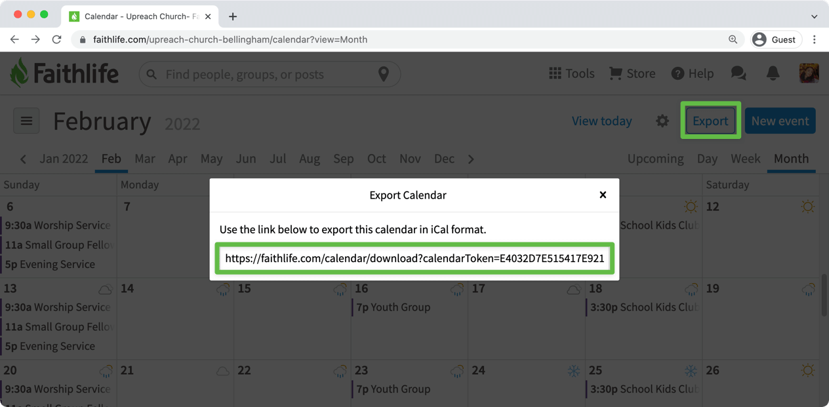Screen dimensions: 829x407
Task: Advance months with the right chevron
Action: pyautogui.click(x=471, y=159)
